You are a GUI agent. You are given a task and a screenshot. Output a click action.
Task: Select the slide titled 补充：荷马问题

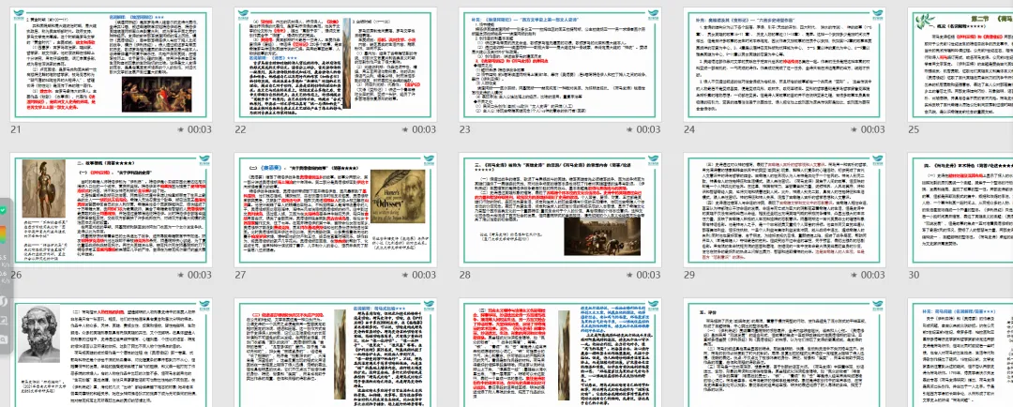(x=960, y=353)
